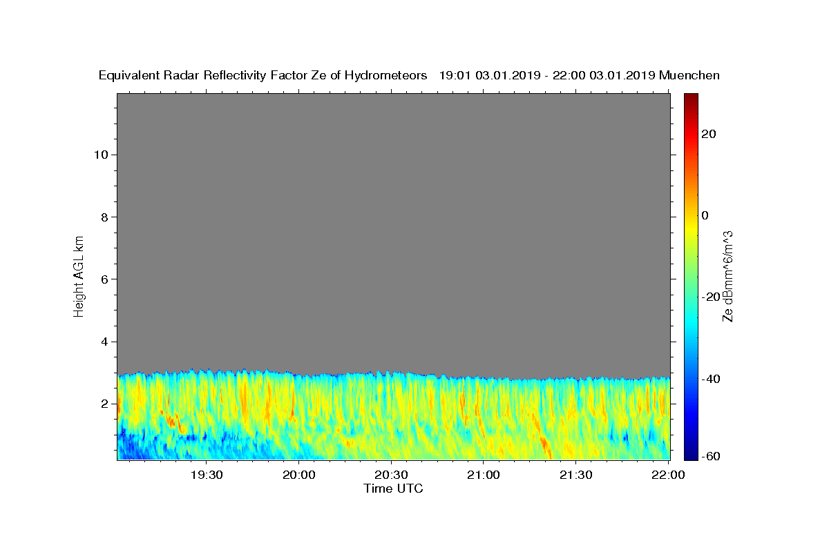Screen dimensions: 829x552
Task: Click the gray no-data area of the plot
Action: pyautogui.click(x=393, y=231)
